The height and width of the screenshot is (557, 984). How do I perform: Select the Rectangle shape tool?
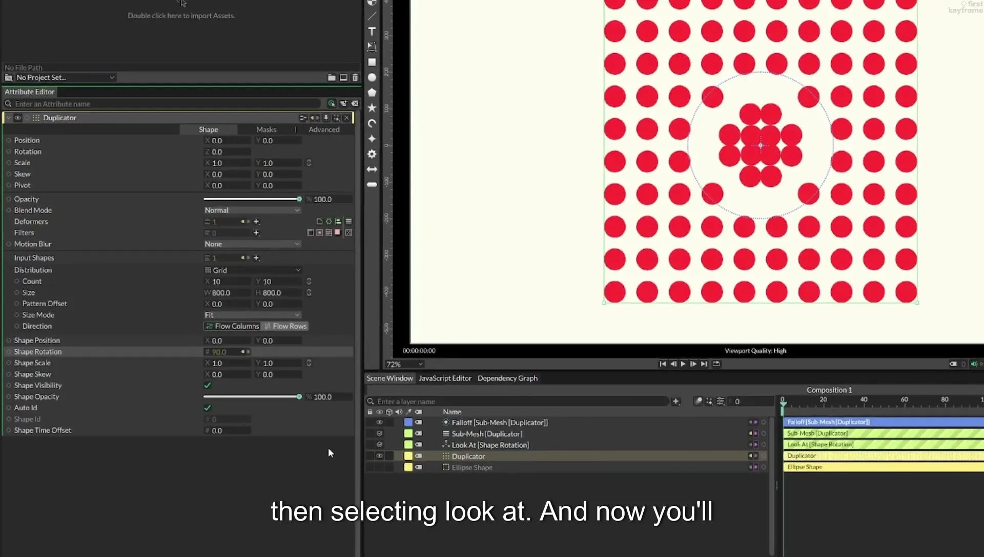tap(372, 62)
